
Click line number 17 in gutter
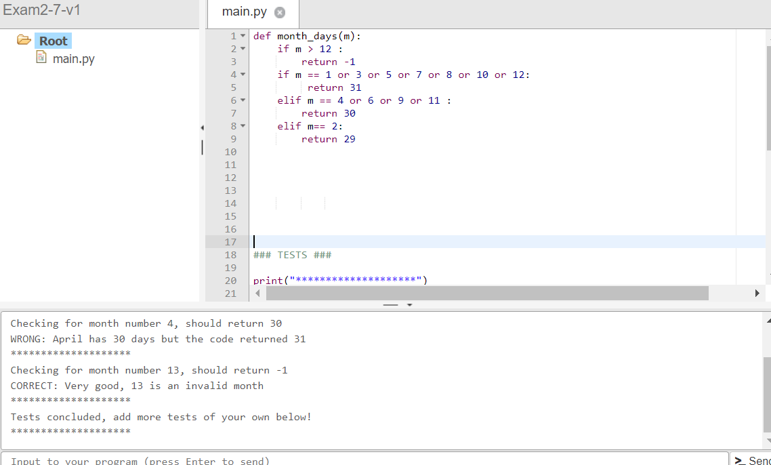coord(230,242)
